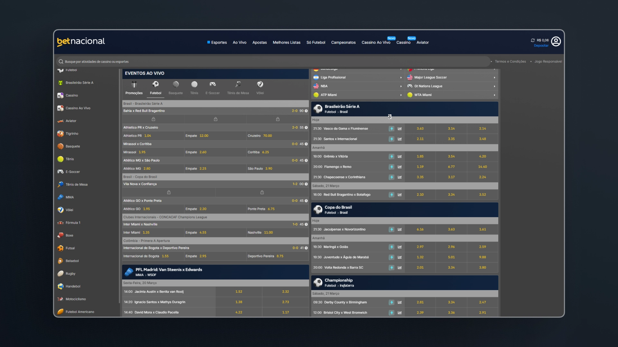Expand the WTA Miami entry
Screen dimensions: 618x347
click(x=452, y=95)
